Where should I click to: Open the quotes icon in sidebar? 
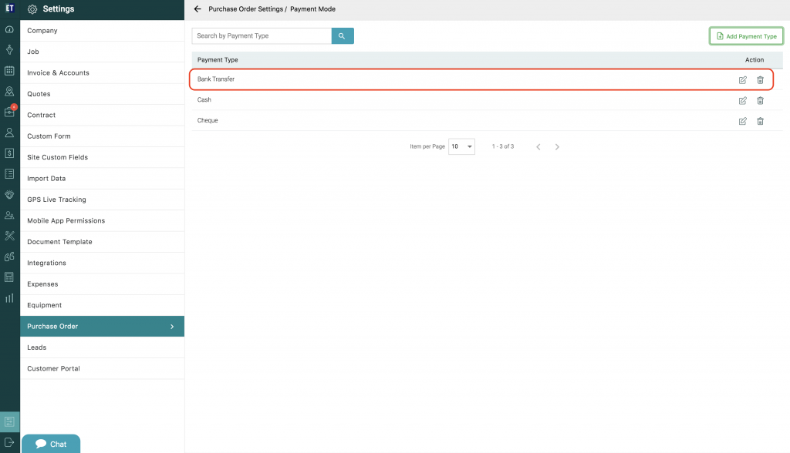pos(9,257)
